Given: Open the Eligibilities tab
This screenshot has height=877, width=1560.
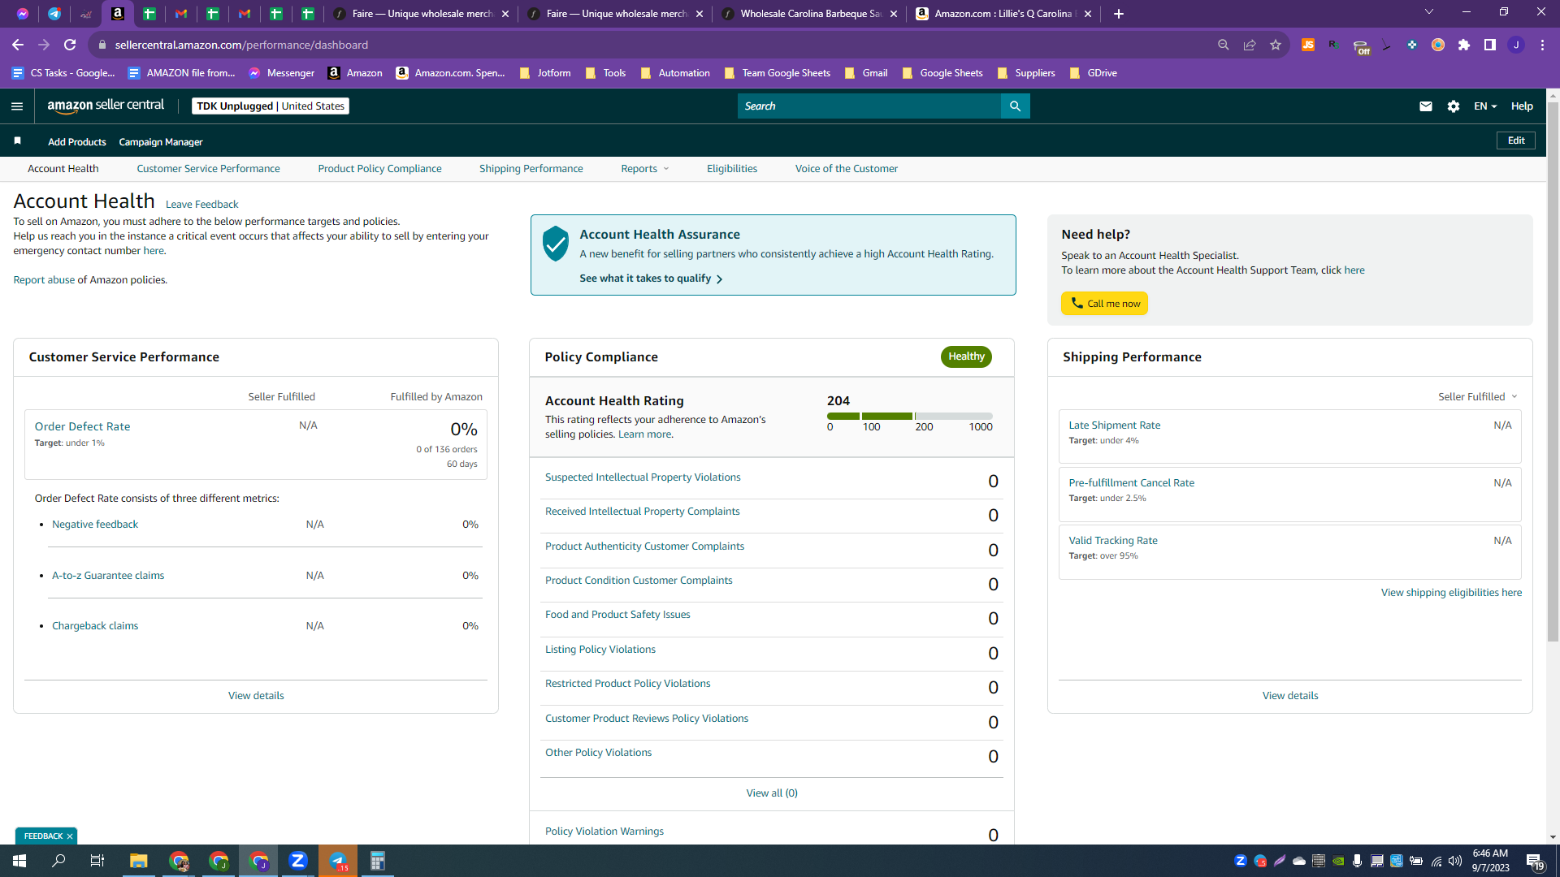Looking at the screenshot, I should pos(732,169).
